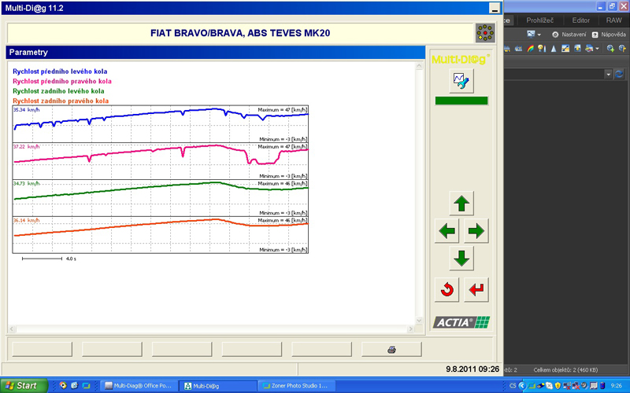Switch to the Prohlížeč tab in Zoner
Screen dimensions: 630x393
pyautogui.click(x=540, y=20)
